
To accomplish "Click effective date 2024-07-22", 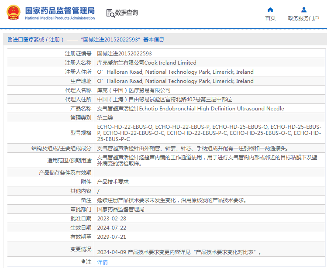I will click(x=112, y=228).
